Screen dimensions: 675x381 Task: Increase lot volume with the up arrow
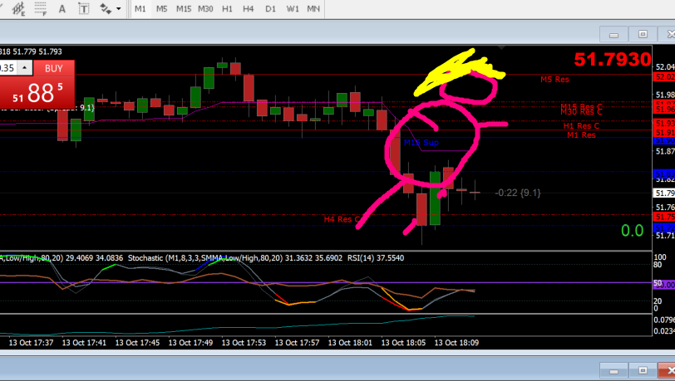coord(25,68)
